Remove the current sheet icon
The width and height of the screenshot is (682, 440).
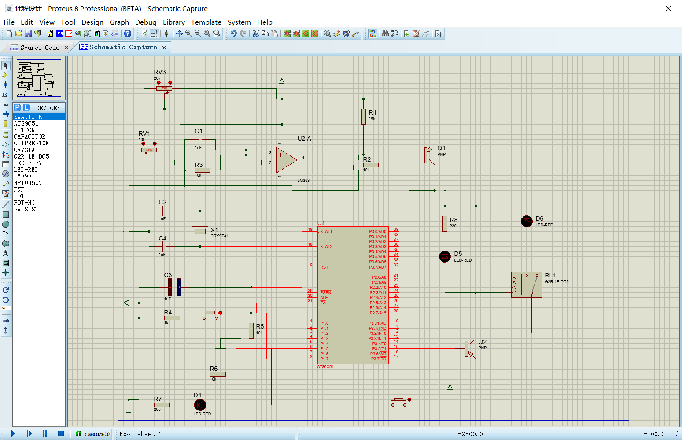click(x=416, y=33)
